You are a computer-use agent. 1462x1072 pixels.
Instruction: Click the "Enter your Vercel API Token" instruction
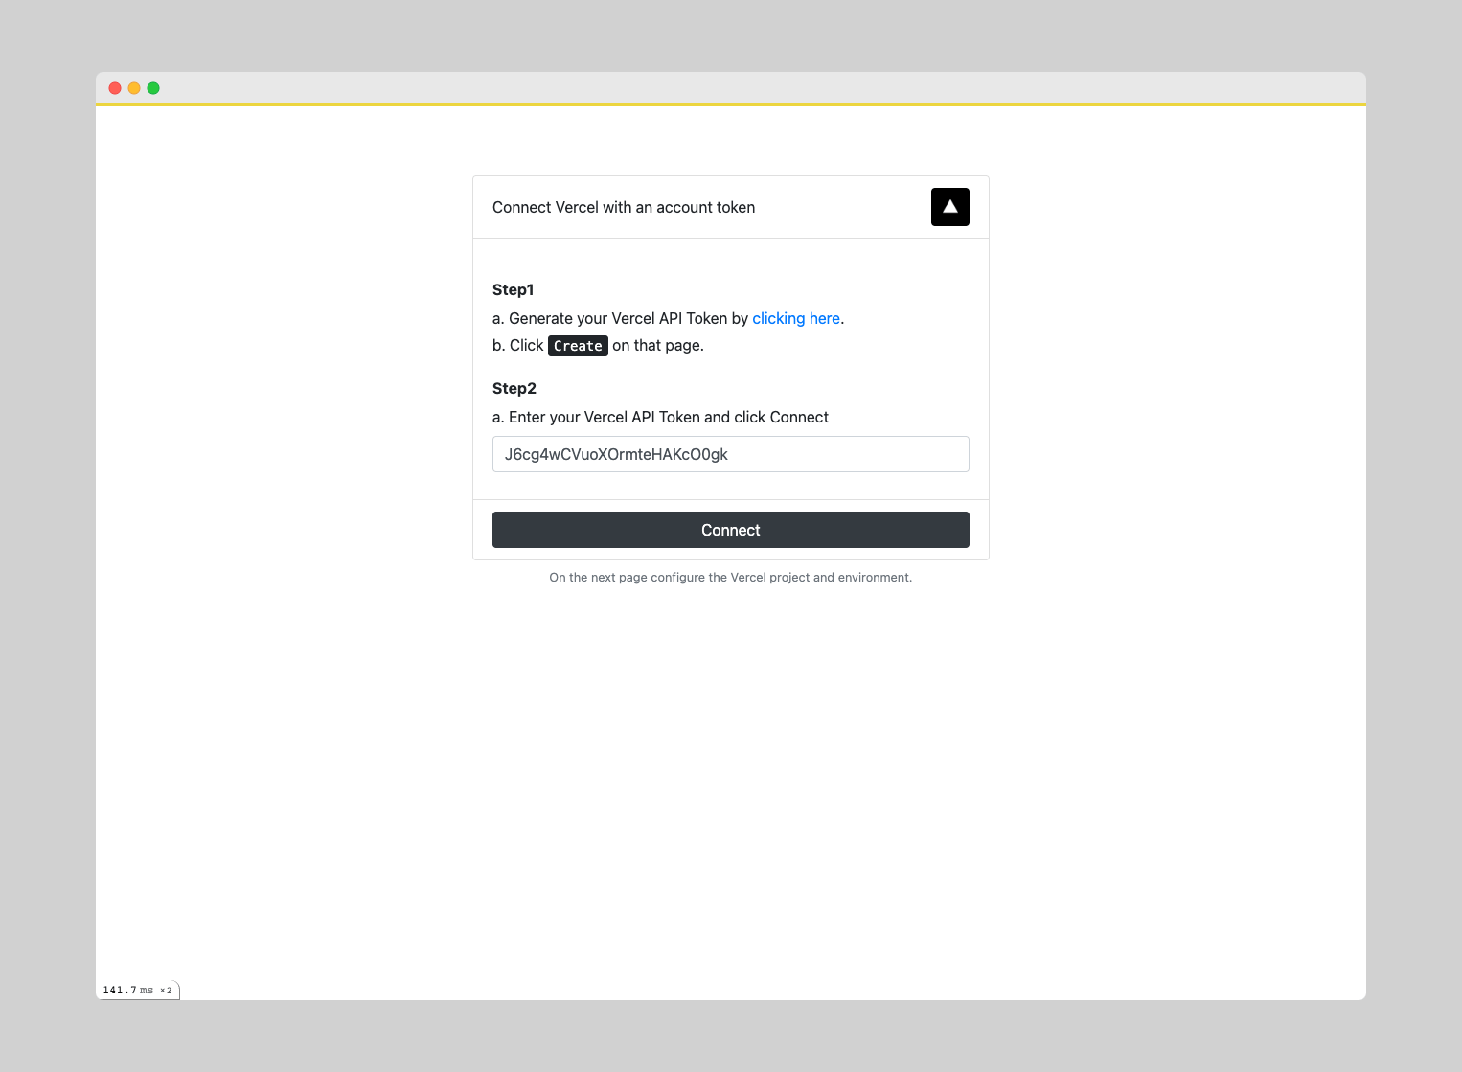click(x=660, y=417)
